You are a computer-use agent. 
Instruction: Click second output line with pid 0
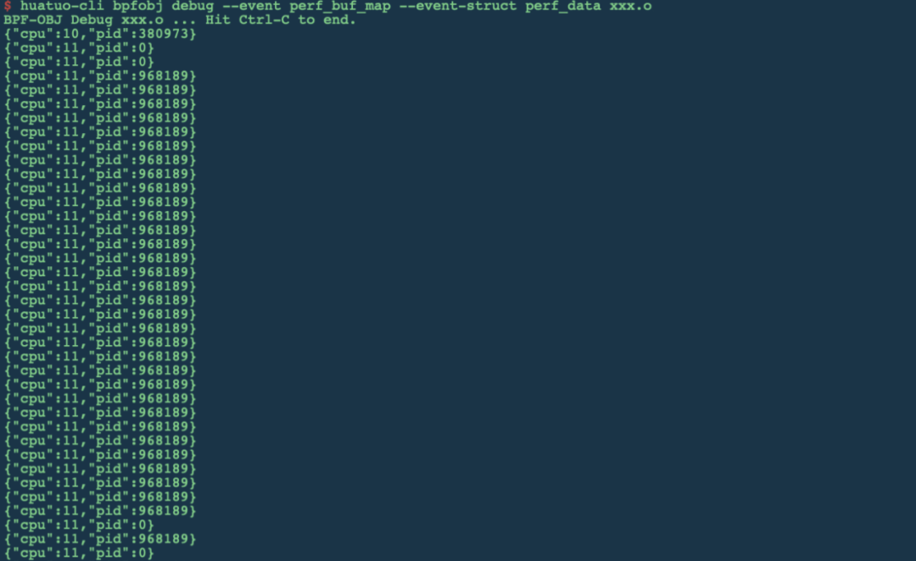pos(79,62)
